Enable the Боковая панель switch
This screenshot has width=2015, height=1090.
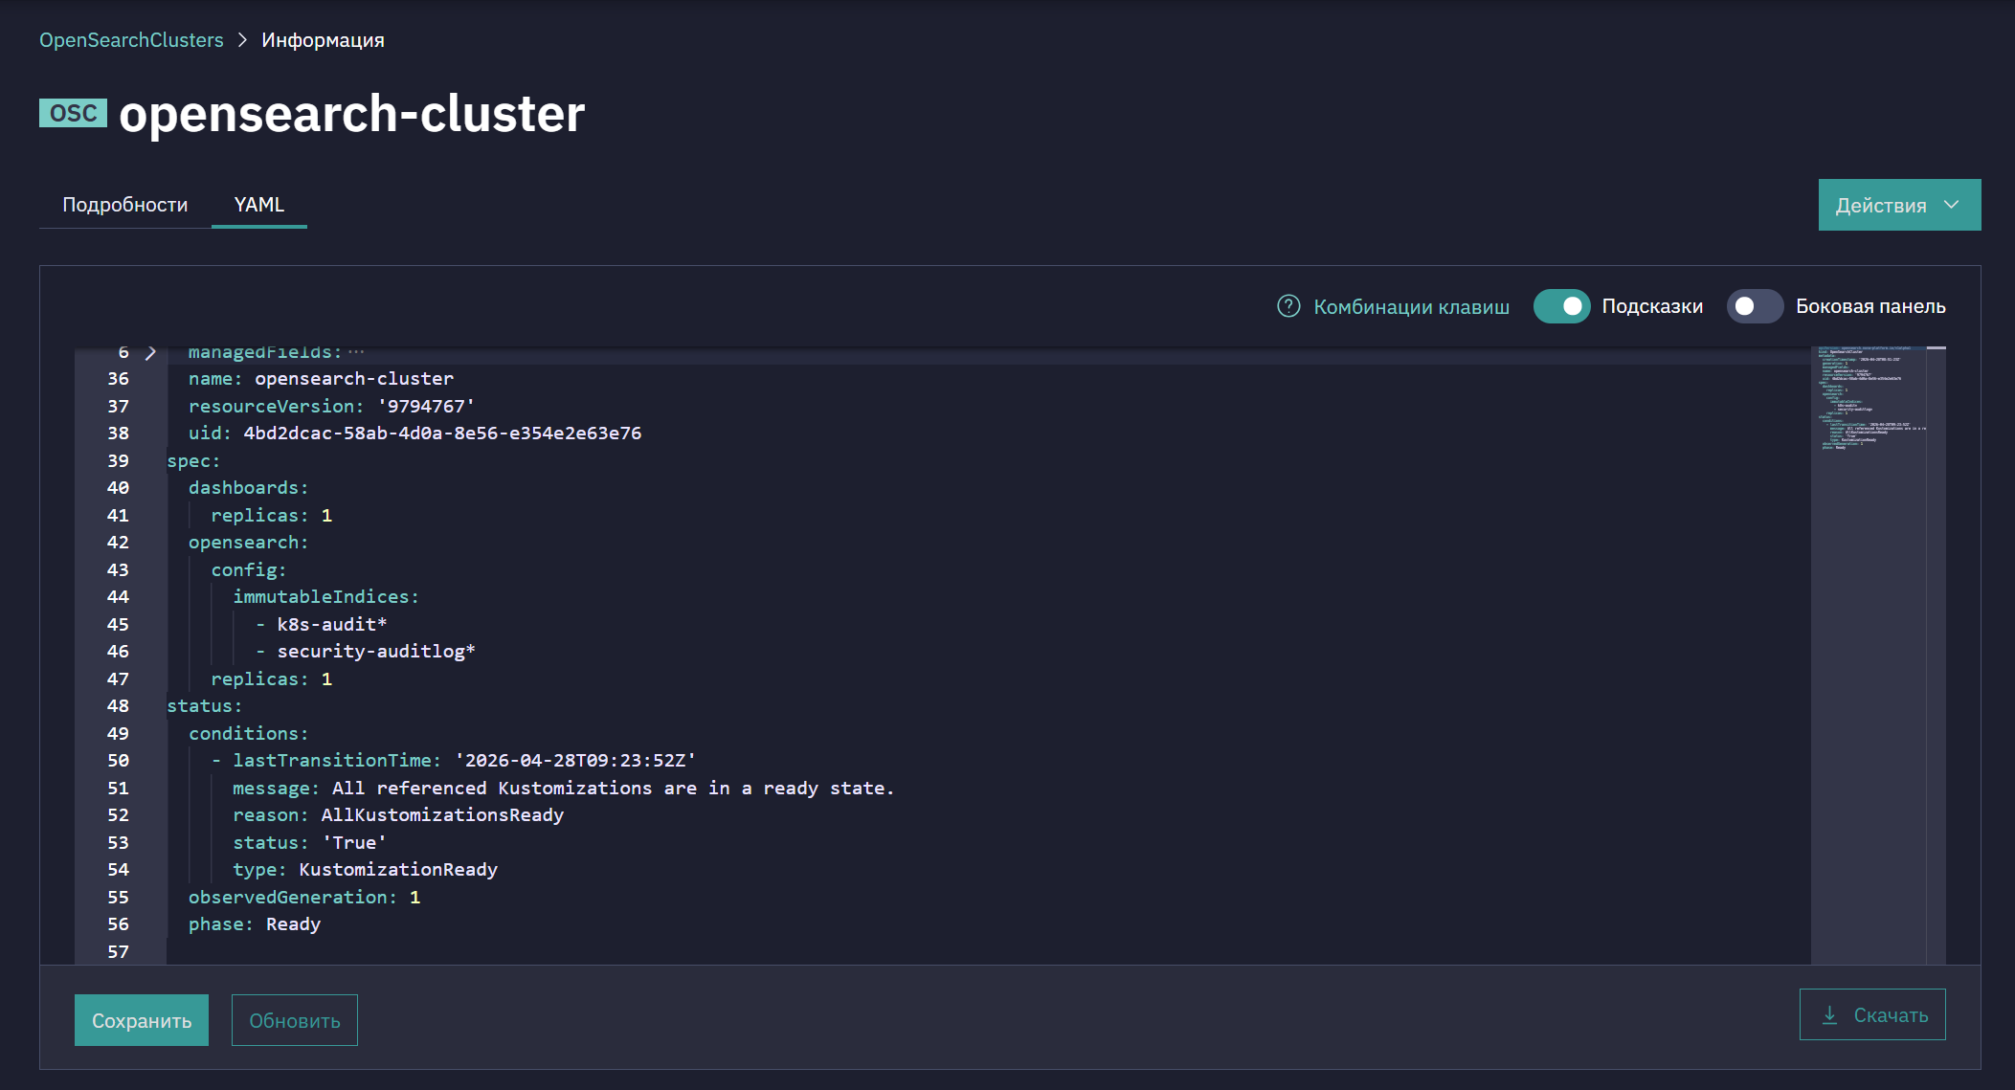[1755, 306]
